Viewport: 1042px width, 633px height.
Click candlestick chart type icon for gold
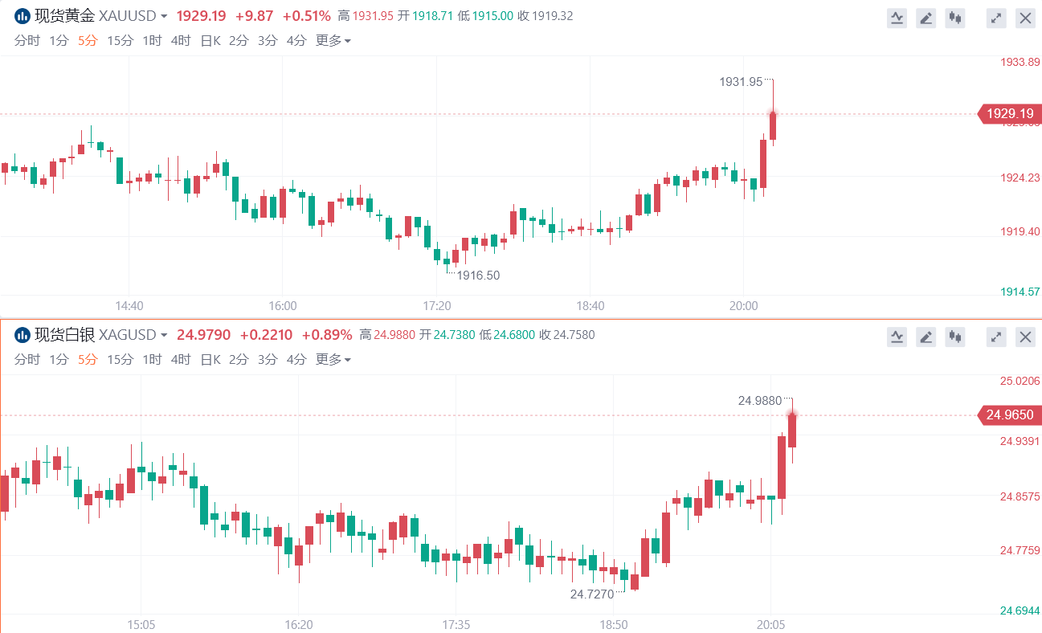(x=955, y=18)
